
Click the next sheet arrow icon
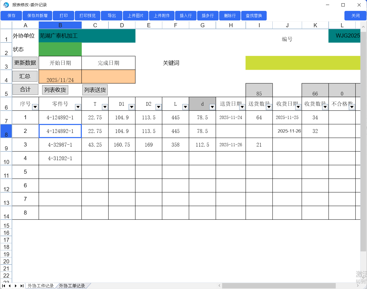click(16, 286)
